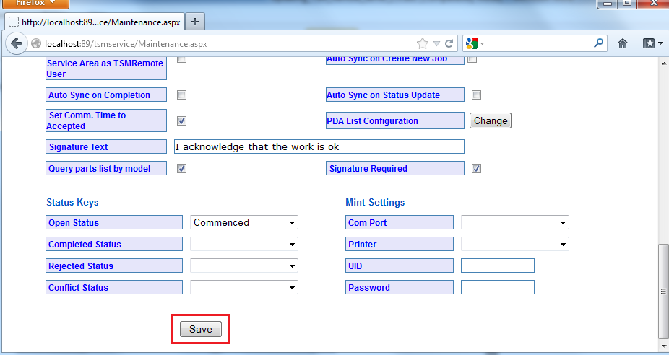Click the Google search engine icon
The image size is (669, 355).
[472, 43]
